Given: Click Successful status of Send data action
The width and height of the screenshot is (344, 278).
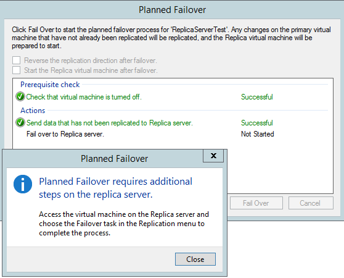Looking at the screenshot, I should (257, 122).
